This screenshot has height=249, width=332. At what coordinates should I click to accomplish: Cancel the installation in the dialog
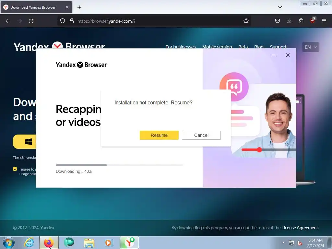[201, 135]
